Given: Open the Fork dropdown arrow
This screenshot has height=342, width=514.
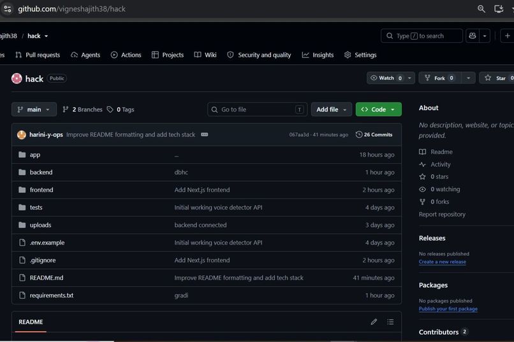Looking at the screenshot, I should [468, 78].
